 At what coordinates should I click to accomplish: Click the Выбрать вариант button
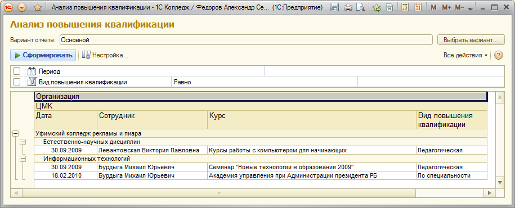pyautogui.click(x=471, y=40)
